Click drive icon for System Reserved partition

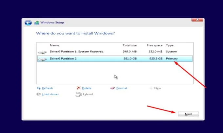42,52
